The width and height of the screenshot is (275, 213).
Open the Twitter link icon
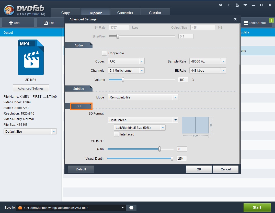(221, 5)
